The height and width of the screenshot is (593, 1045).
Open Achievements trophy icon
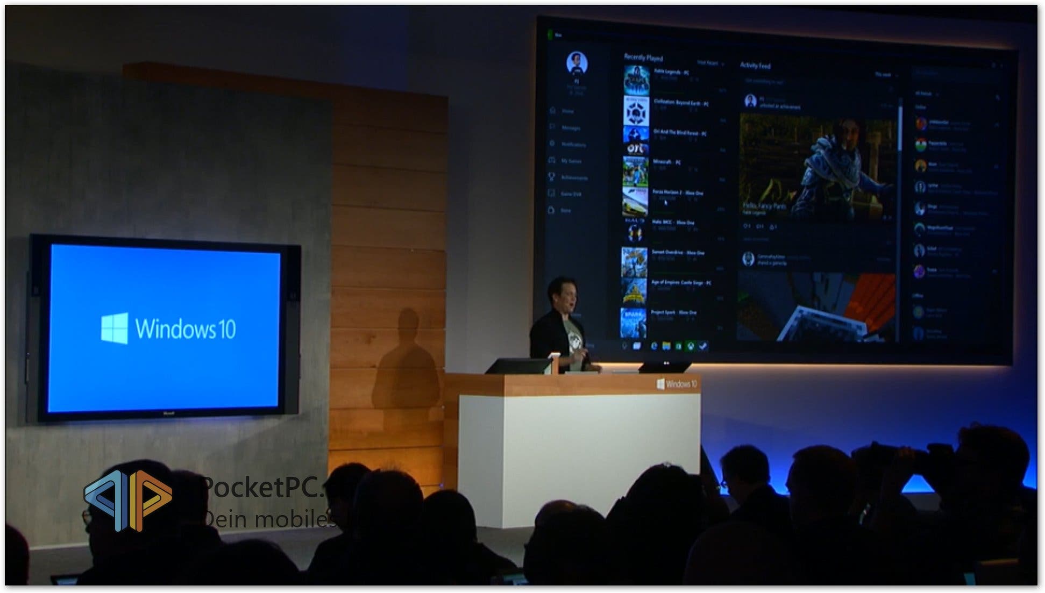(x=552, y=177)
